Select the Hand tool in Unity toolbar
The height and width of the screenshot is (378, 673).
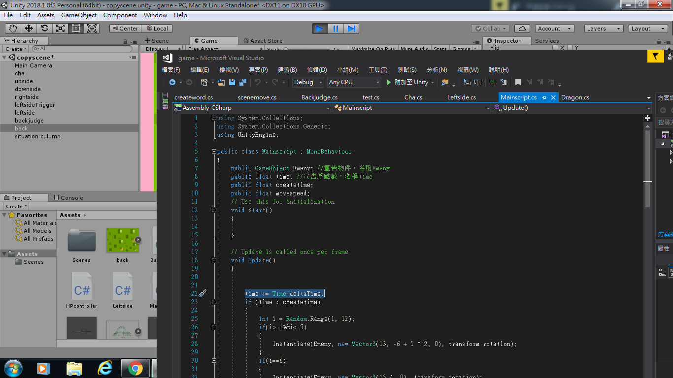point(12,28)
